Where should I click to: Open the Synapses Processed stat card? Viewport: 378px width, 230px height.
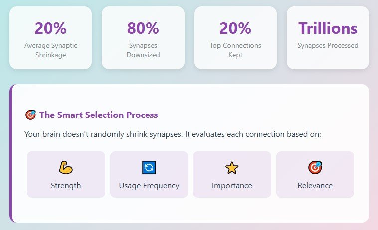328,38
